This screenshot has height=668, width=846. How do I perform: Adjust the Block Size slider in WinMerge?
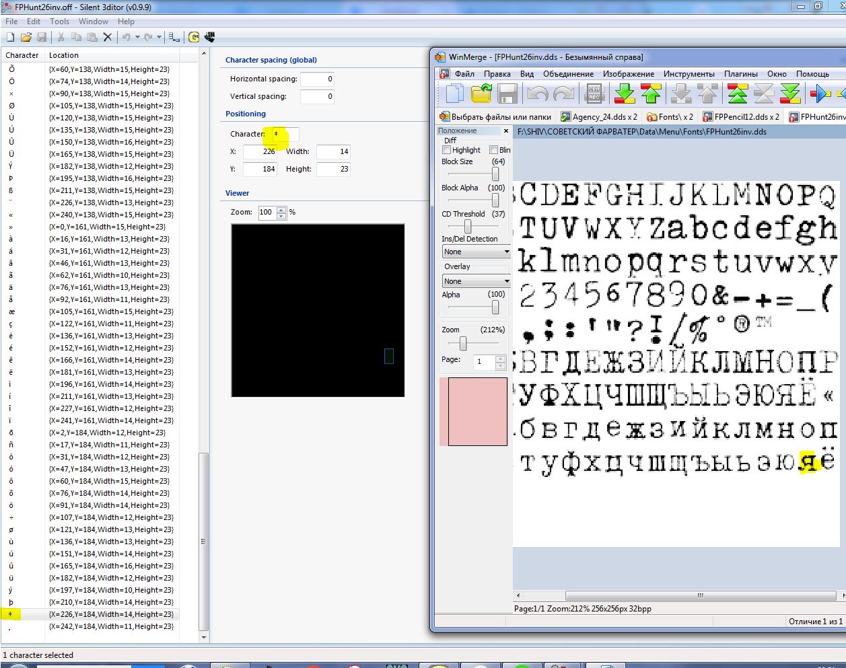click(495, 174)
